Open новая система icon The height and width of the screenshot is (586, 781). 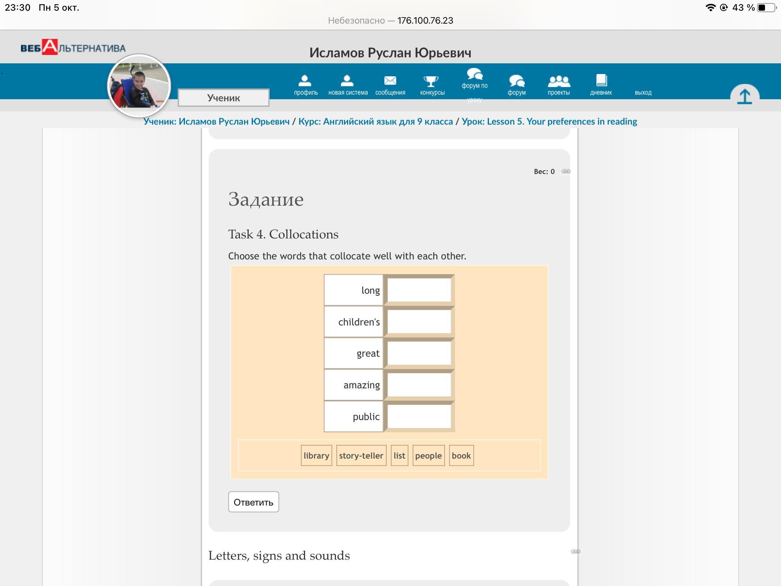347,81
